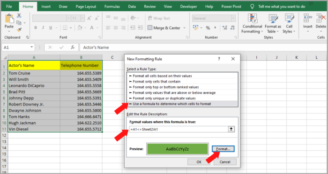
Task: Toggle Bold formatting button
Action: [36, 28]
